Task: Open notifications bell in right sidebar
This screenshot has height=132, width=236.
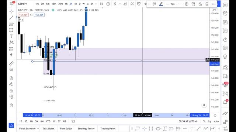Action: pyautogui.click(x=225, y=102)
